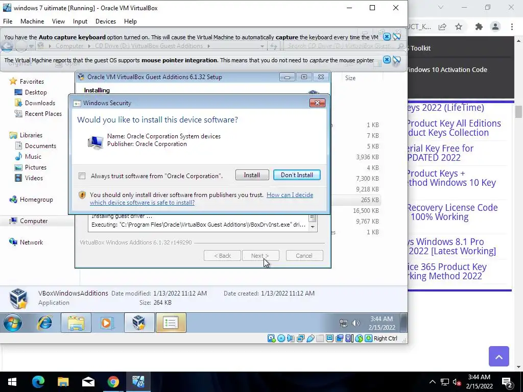
Task: Close the Windows Security dialog
Action: coord(317,103)
